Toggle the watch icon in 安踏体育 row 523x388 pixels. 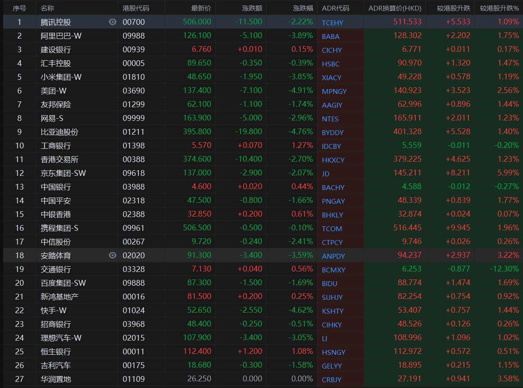pyautogui.click(x=112, y=255)
